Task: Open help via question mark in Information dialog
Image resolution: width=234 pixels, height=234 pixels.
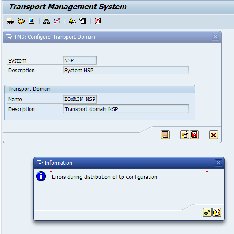Action: click(217, 212)
